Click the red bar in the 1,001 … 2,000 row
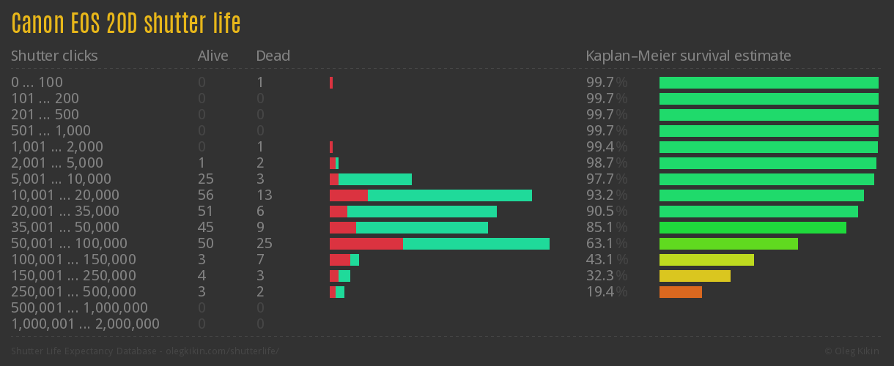The image size is (894, 366). [x=331, y=147]
